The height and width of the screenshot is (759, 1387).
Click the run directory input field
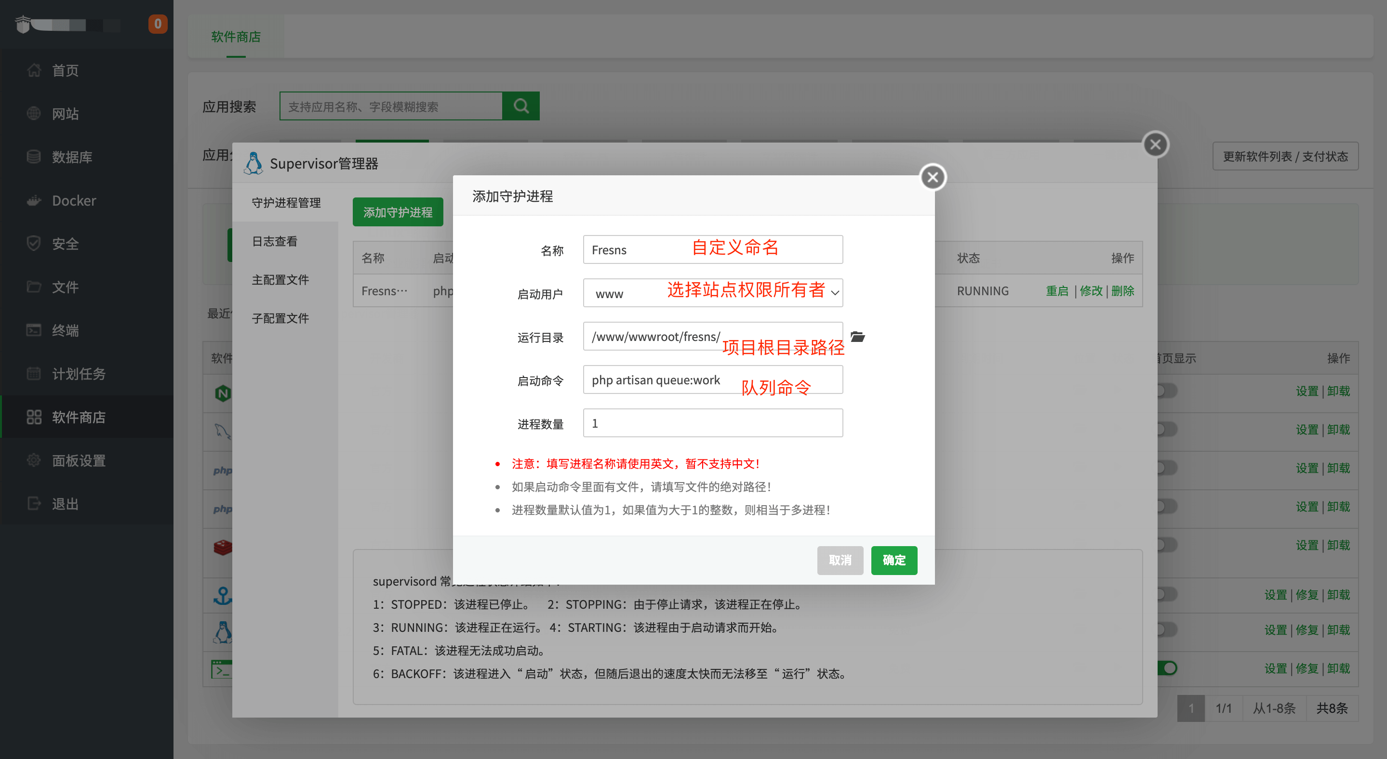[713, 336]
